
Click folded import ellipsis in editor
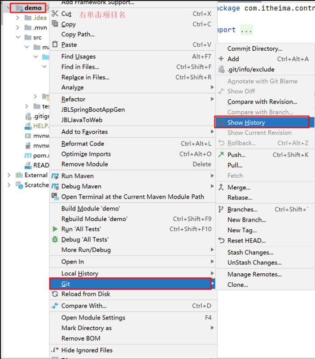coord(246,30)
